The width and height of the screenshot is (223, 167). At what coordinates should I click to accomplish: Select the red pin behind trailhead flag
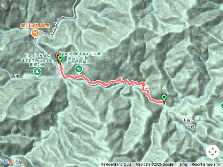click(57, 57)
